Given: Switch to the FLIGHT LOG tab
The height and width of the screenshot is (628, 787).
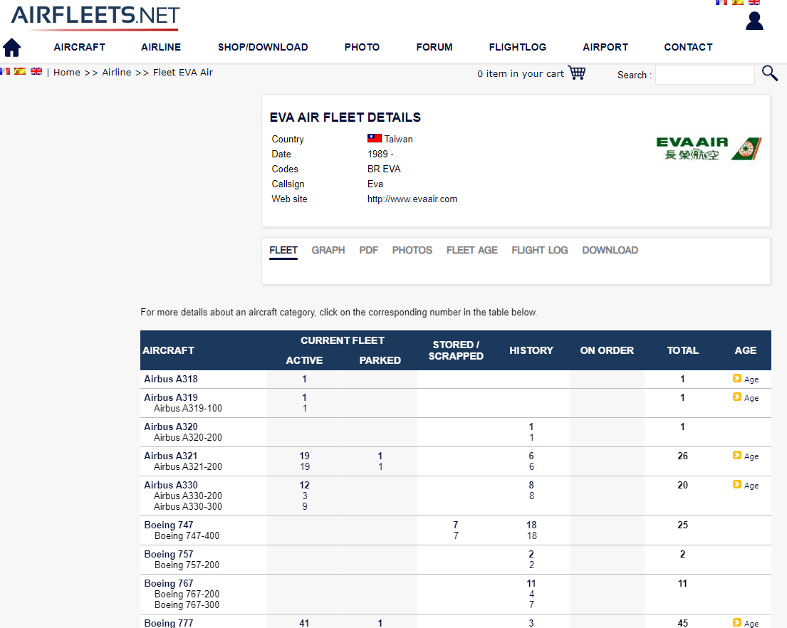Looking at the screenshot, I should coord(540,251).
